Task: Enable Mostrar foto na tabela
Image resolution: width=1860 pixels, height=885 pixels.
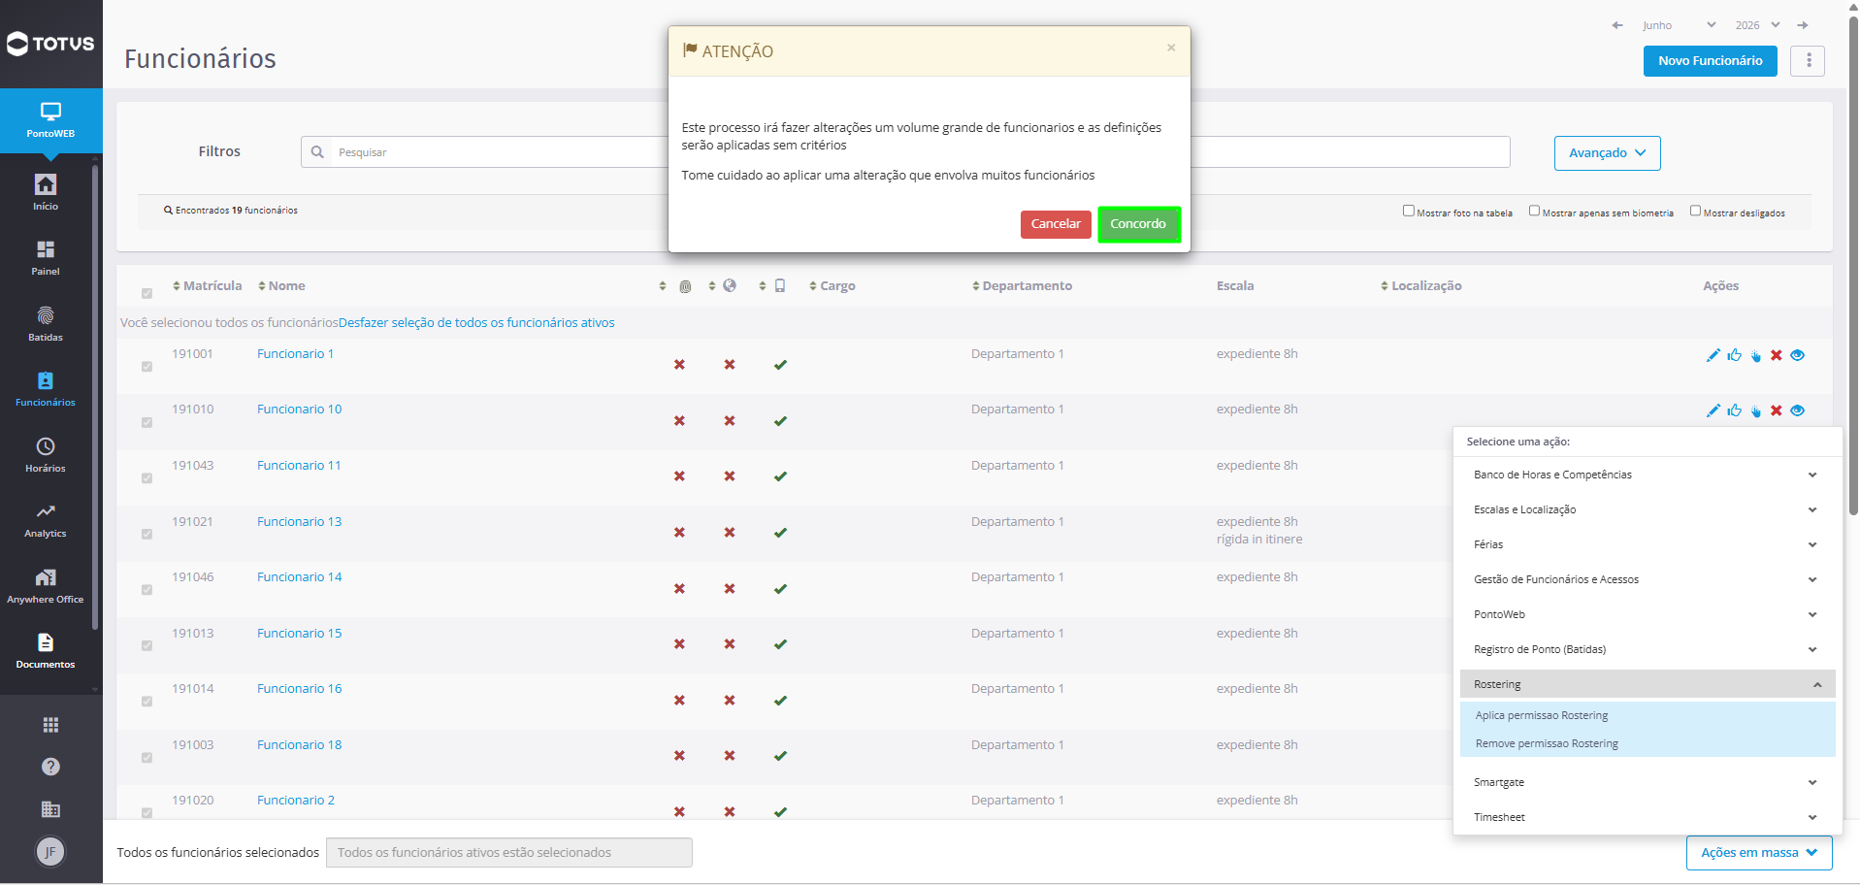Action: pos(1408,211)
